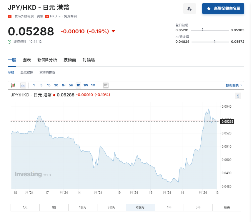251x222 pixels.
Task: Select the 1W chart interval
Action: coord(86,85)
